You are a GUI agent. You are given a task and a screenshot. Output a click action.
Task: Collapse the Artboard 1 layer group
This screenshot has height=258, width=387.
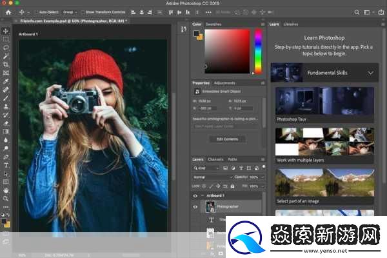pos(202,195)
